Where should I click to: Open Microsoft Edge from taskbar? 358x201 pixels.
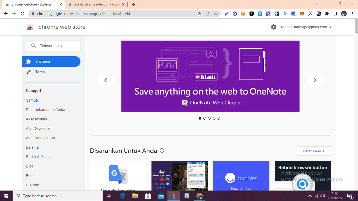click(122, 196)
